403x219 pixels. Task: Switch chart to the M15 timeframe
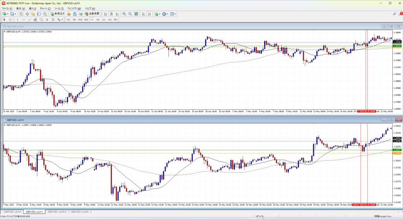pos(80,19)
